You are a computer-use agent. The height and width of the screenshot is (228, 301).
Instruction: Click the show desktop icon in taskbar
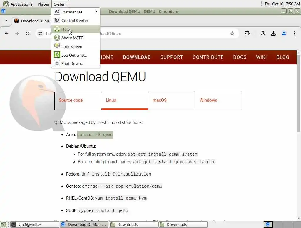(x=4, y=224)
